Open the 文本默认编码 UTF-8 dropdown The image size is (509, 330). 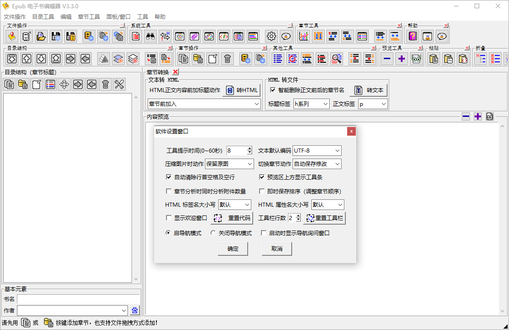coord(317,150)
